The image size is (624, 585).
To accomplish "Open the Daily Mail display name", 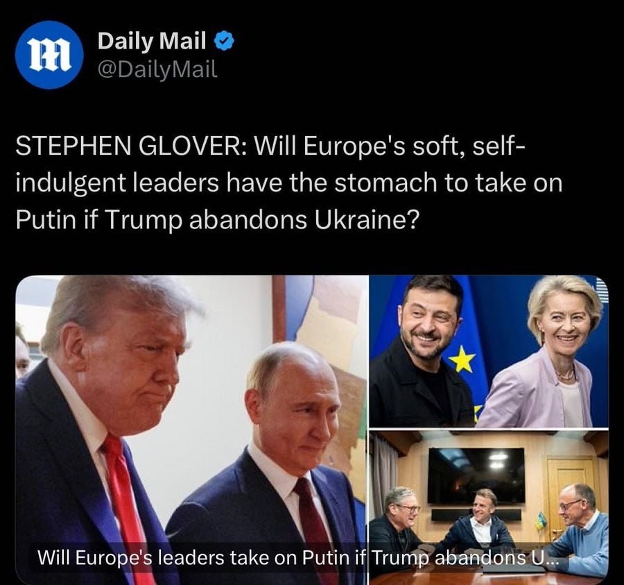I will point(152,41).
